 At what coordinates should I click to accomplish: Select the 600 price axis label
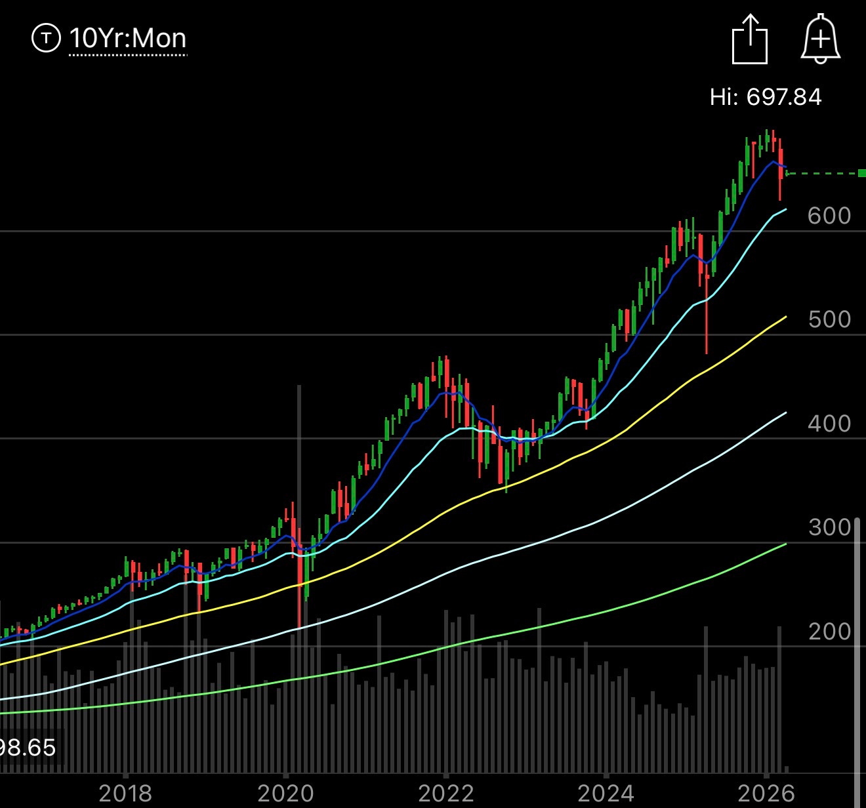point(829,216)
